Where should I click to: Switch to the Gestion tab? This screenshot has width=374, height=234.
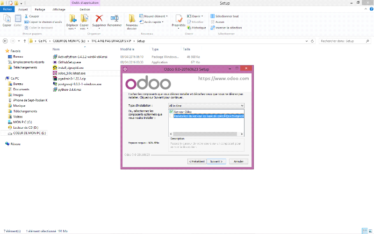(x=85, y=9)
